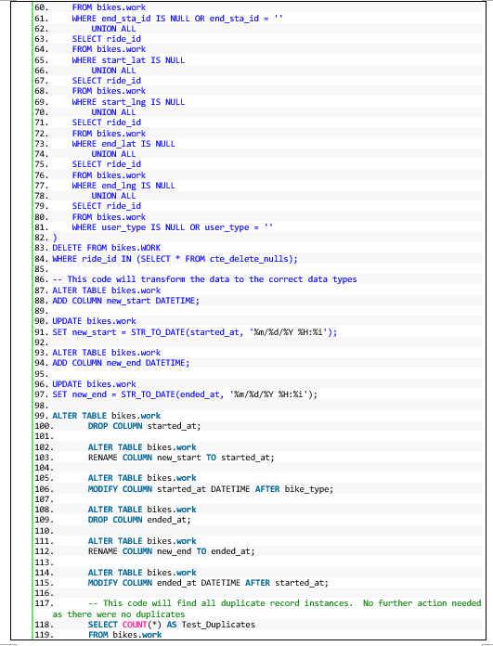This screenshot has width=493, height=646.
Task: Click the closing parenthesis on line 82
Action: (55, 238)
